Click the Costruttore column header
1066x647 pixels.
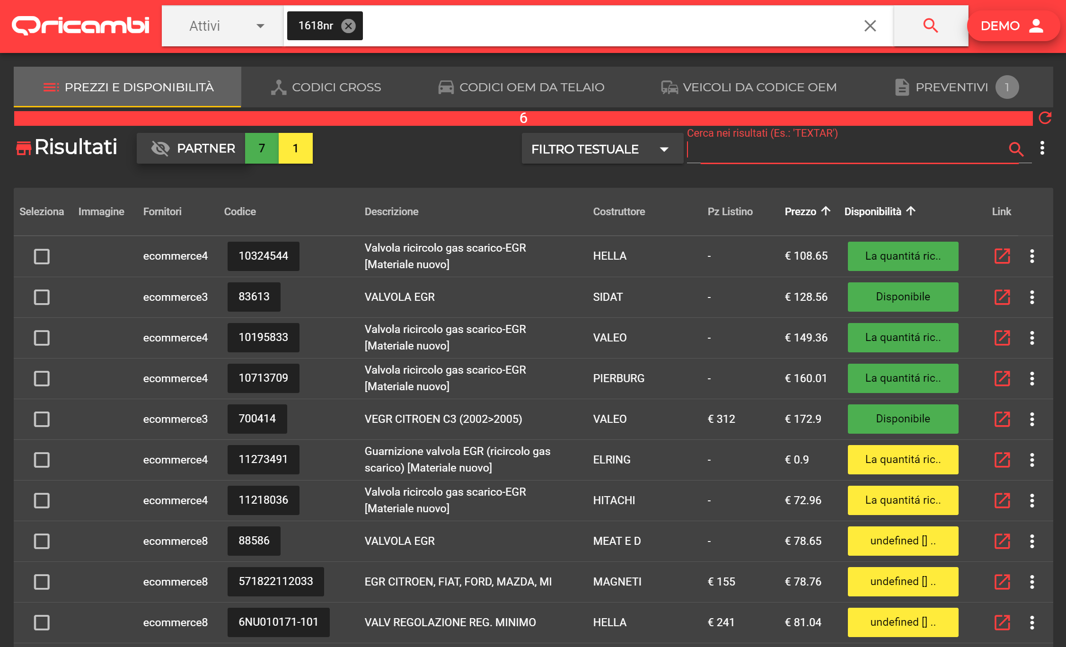pos(619,211)
